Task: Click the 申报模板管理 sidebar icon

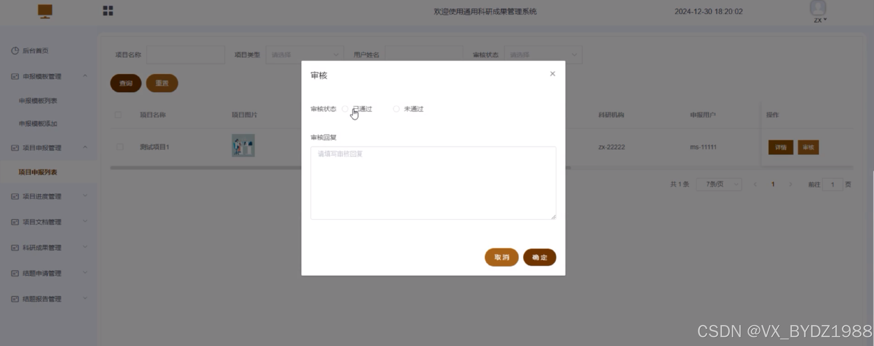Action: tap(15, 76)
